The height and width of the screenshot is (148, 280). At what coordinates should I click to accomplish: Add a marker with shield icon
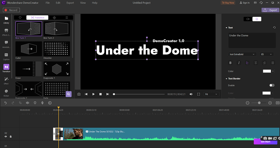point(35,103)
